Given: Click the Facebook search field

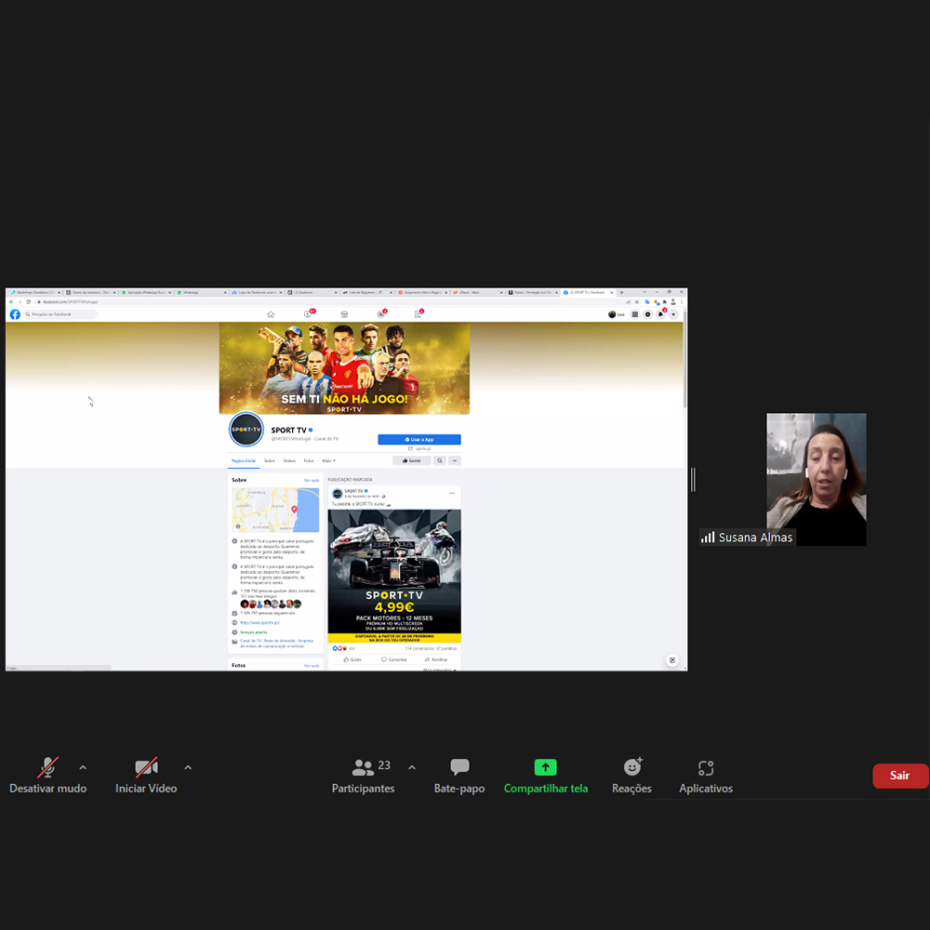Looking at the screenshot, I should point(61,314).
